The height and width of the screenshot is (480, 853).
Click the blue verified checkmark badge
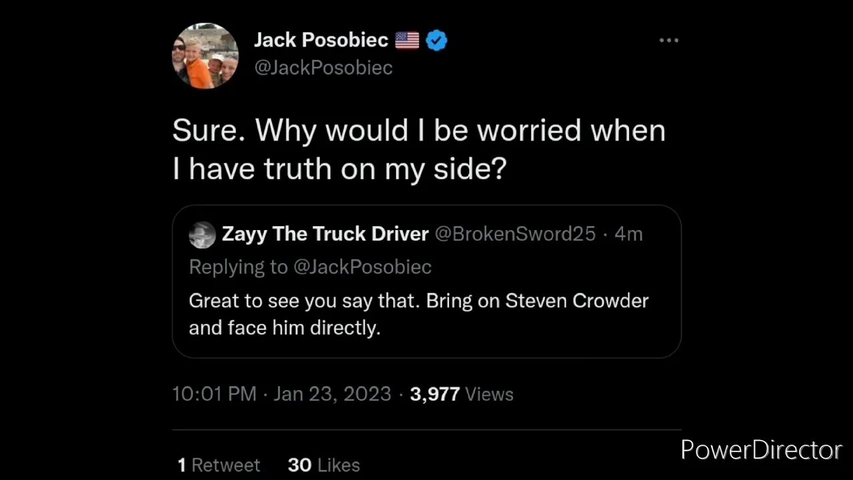[x=436, y=41]
